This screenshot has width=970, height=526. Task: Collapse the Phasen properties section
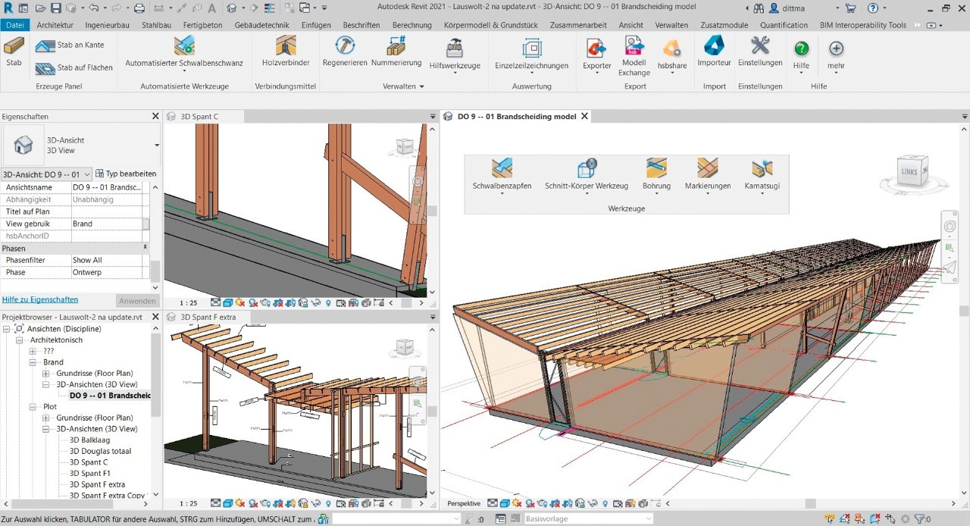pyautogui.click(x=145, y=248)
